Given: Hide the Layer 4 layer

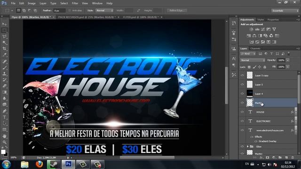Looking at the screenshot, I should (x=242, y=93).
